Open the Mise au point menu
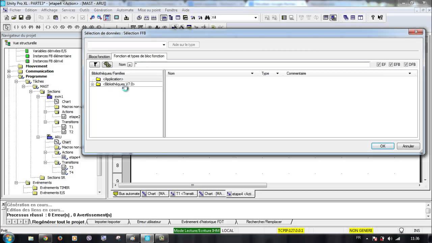Viewport: 432px width, 243px height. click(149, 10)
